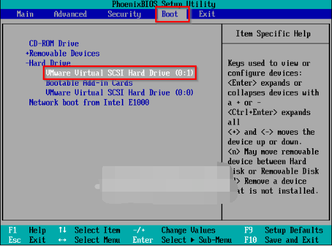Collapse the minus sign before Hard Drive
332x246 pixels.
27,63
